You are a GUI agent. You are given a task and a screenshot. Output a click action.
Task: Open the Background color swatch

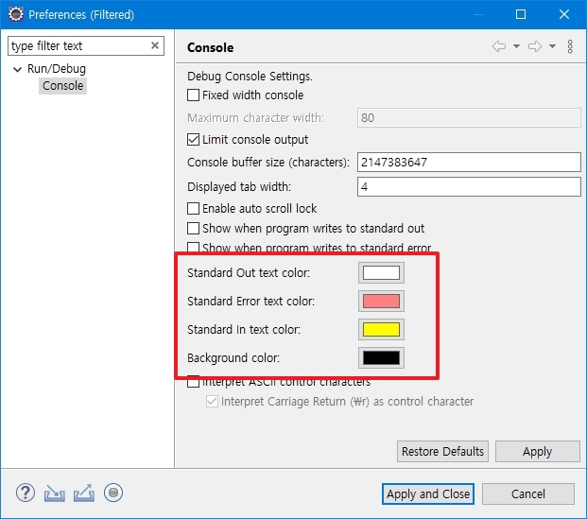pos(381,357)
